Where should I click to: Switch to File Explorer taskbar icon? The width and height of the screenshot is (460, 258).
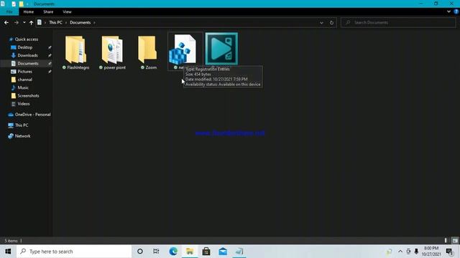[190, 252]
